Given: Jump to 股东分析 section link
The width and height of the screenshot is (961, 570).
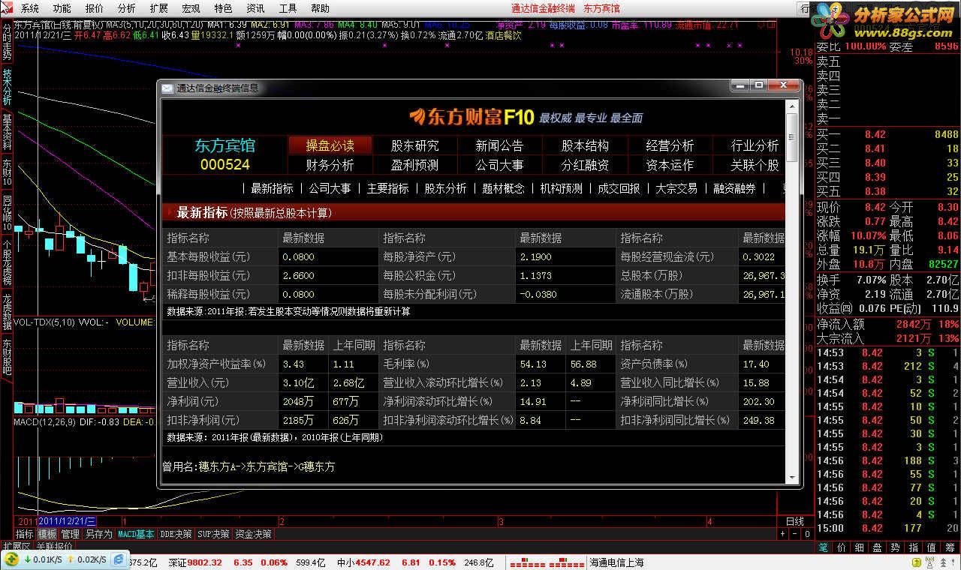Looking at the screenshot, I should coord(445,188).
